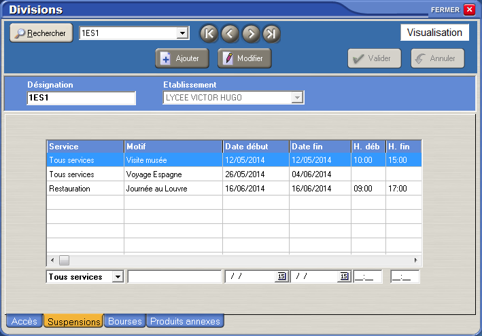Open the 1ES1 division dropdown
The width and height of the screenshot is (482, 336).
coord(183,33)
